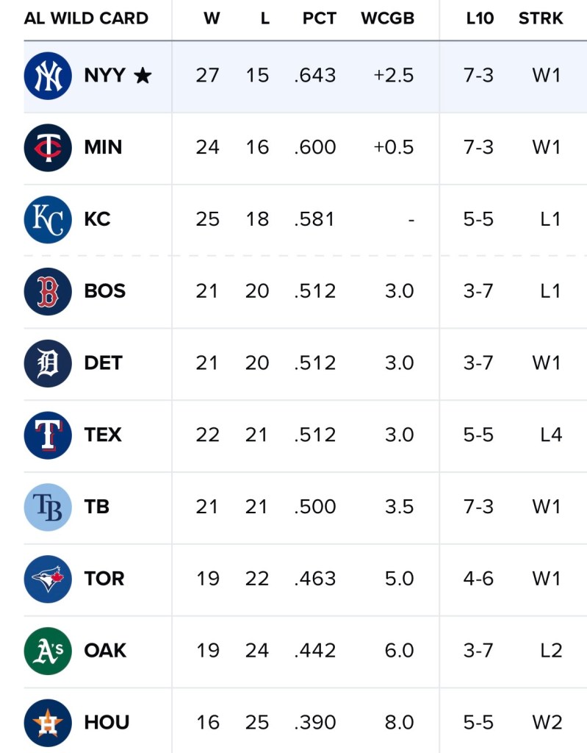The height and width of the screenshot is (753, 587).
Task: Tap the Tampa Bay Rays logo
Action: coord(48,507)
